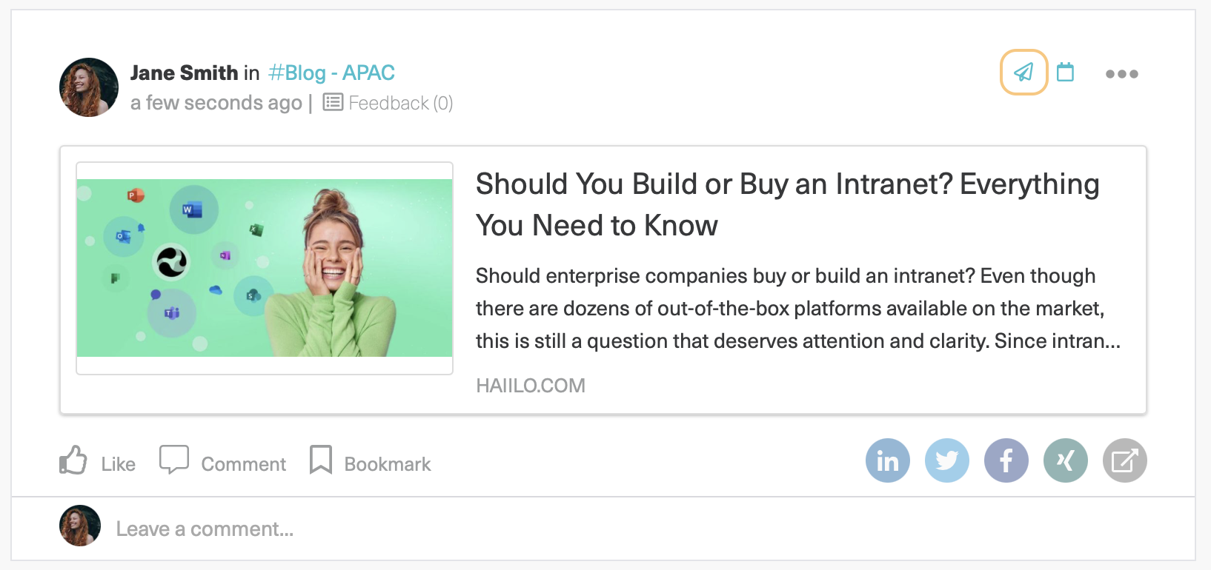
Task: Click Jane Smith's author name
Action: pos(185,73)
